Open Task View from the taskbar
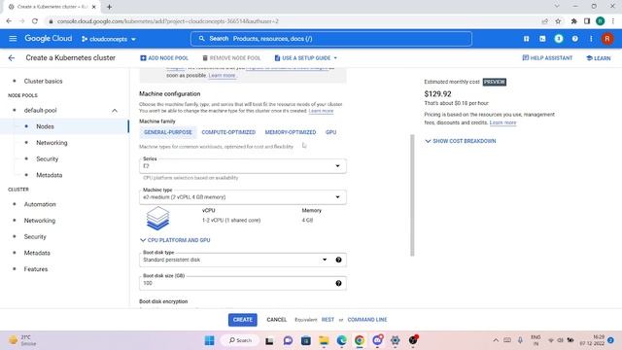Viewport: 622px width, 350px height. tap(269, 340)
